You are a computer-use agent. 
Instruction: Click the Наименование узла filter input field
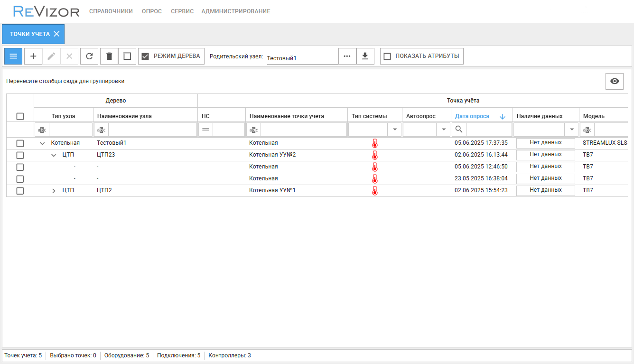152,130
